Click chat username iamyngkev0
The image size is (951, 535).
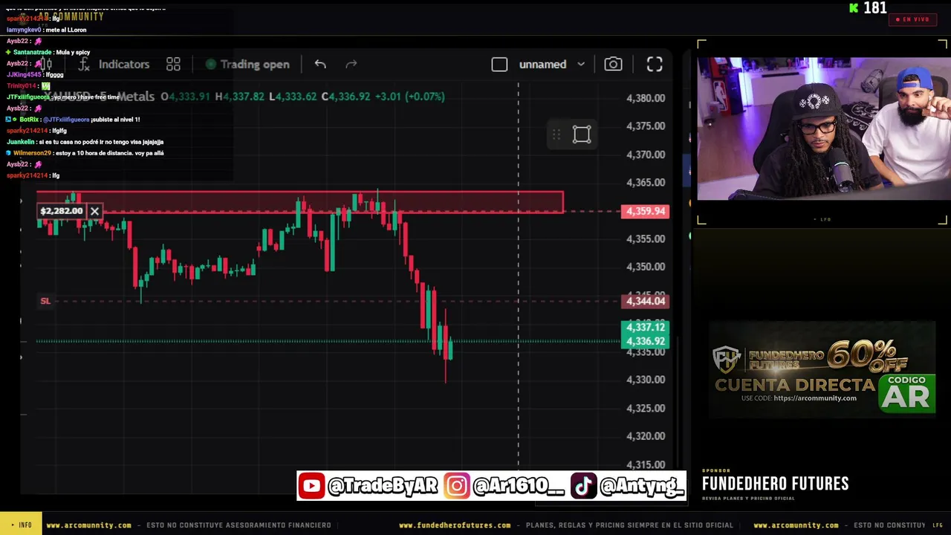pyautogui.click(x=24, y=30)
